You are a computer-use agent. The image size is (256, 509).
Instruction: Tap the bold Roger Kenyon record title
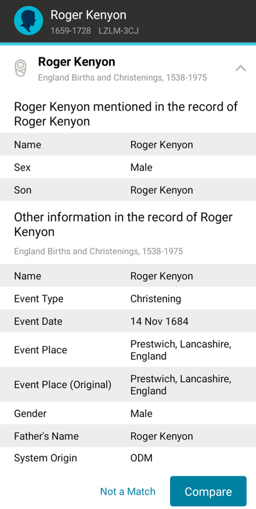click(76, 62)
